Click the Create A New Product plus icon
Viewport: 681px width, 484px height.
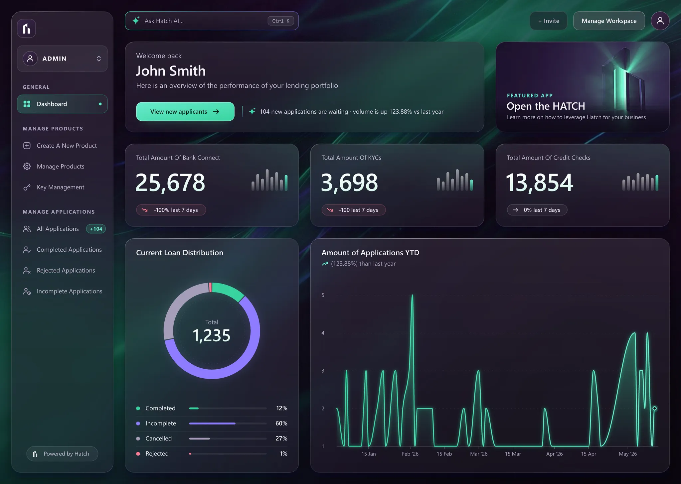pyautogui.click(x=27, y=146)
